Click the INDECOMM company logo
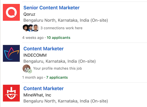 point(11,53)
